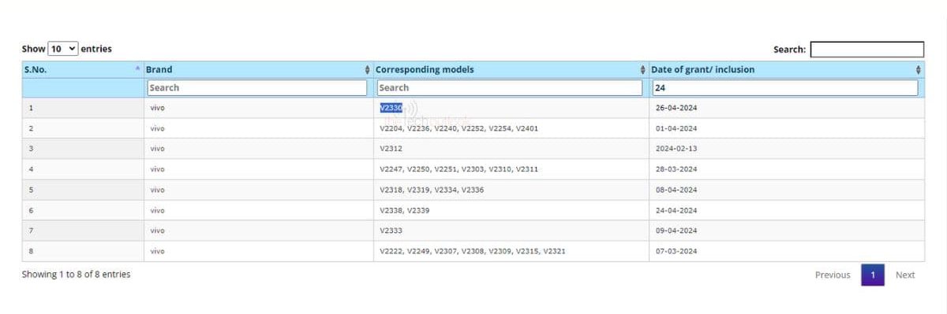Sort the Corresponding models column
Image resolution: width=947 pixels, height=314 pixels.
click(x=643, y=69)
